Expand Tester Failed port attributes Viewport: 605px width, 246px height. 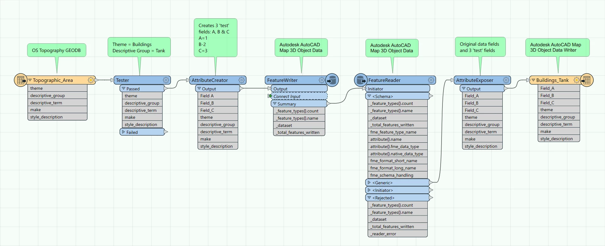point(123,132)
